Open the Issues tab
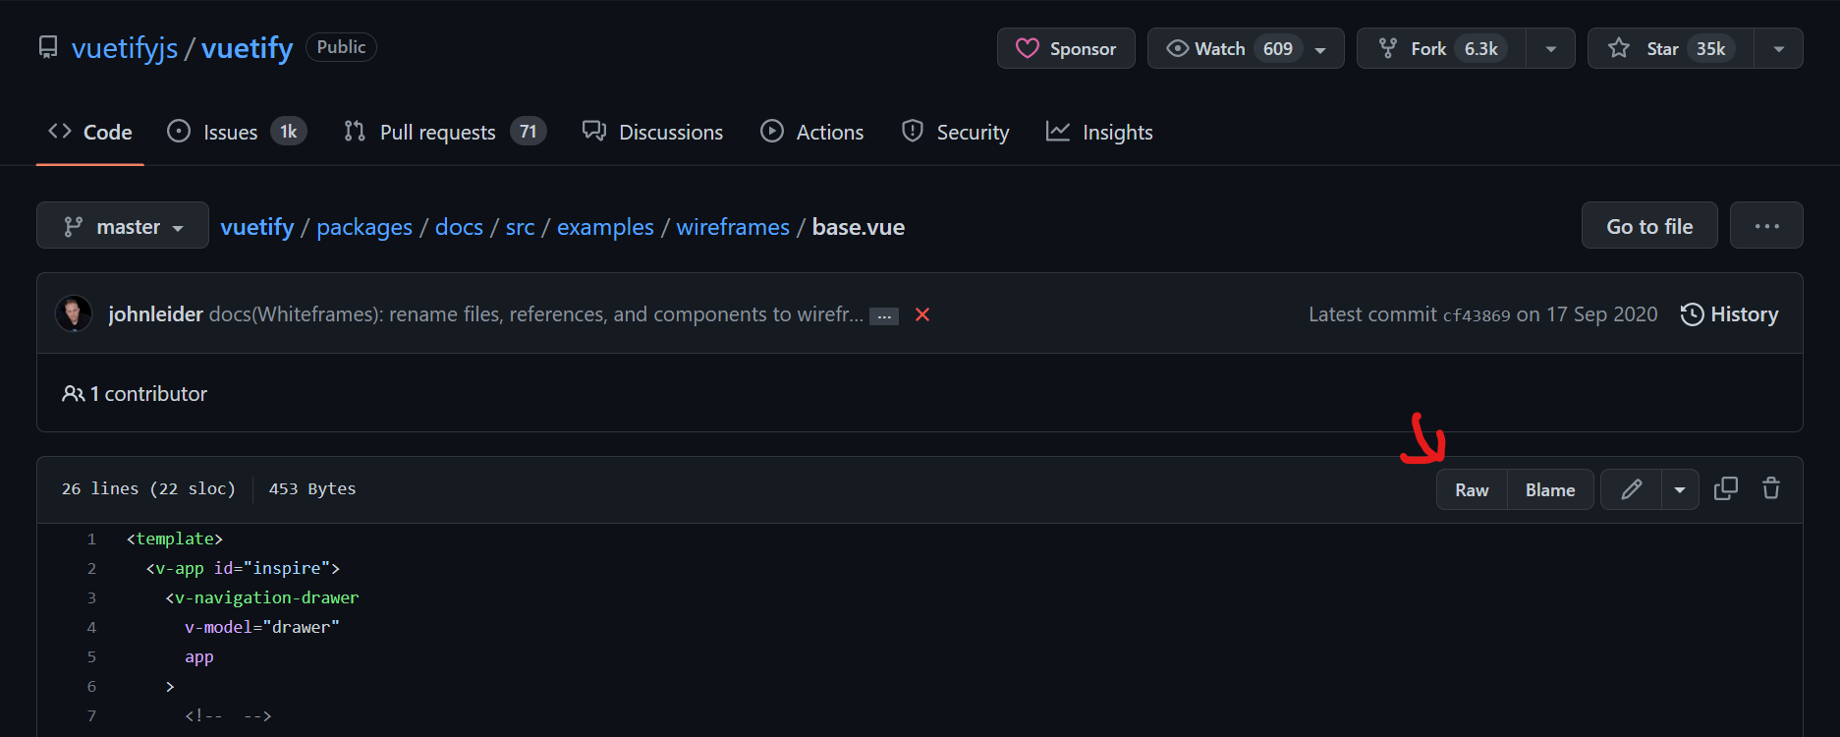Viewport: 1840px width, 737px height. (x=237, y=132)
